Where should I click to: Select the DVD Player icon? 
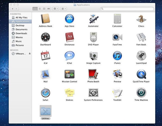(x=93, y=37)
